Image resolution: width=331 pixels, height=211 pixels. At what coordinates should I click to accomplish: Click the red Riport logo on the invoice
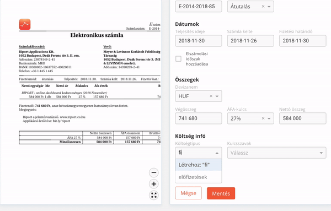(25, 24)
